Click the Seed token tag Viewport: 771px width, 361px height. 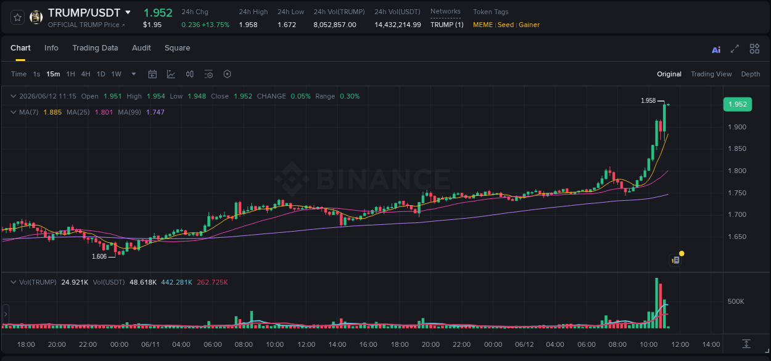point(505,25)
